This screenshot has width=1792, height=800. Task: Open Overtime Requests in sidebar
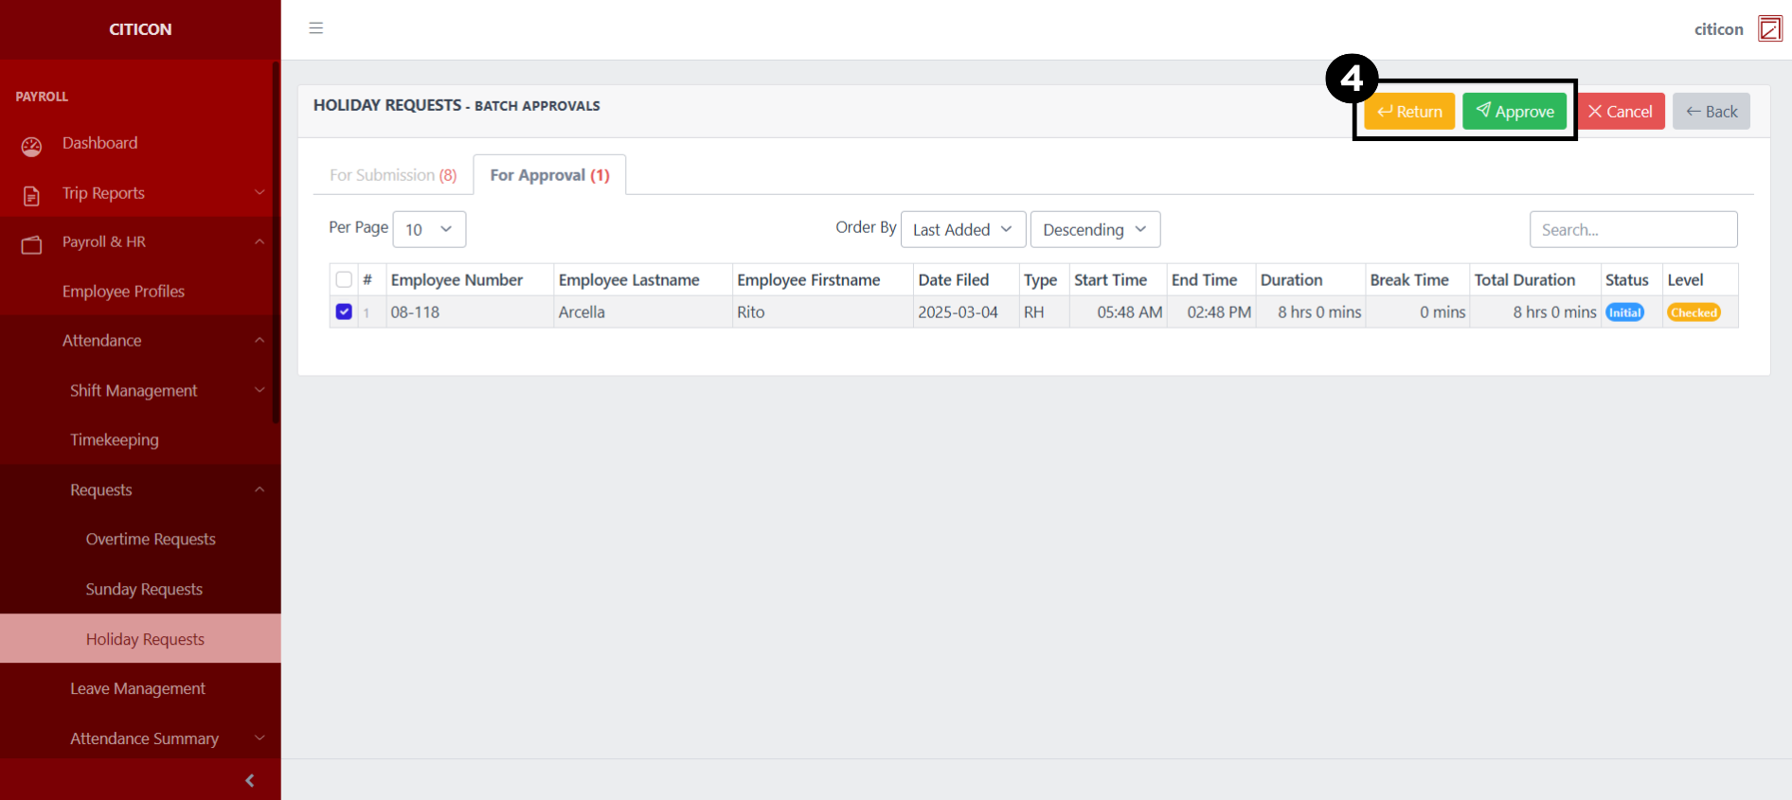pos(151,540)
